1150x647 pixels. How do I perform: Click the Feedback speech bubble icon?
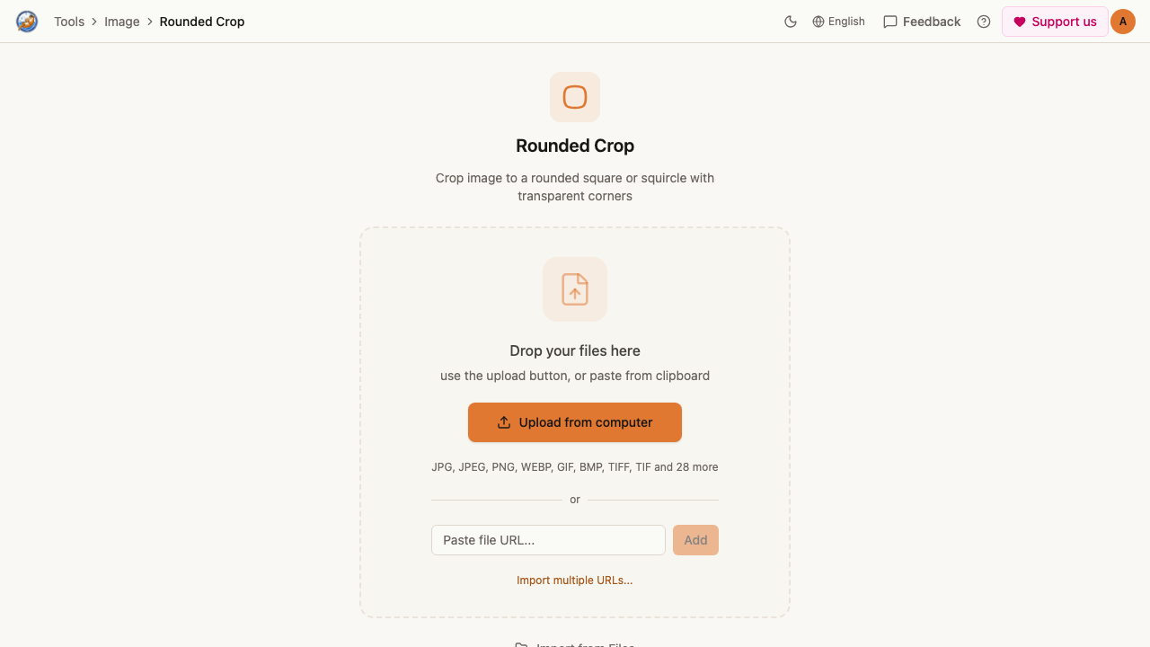coord(890,22)
